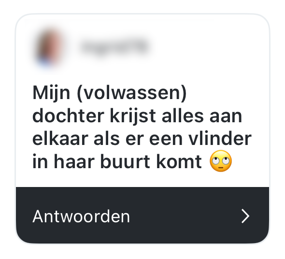Tap the eye-rolling emoji

click(x=221, y=161)
